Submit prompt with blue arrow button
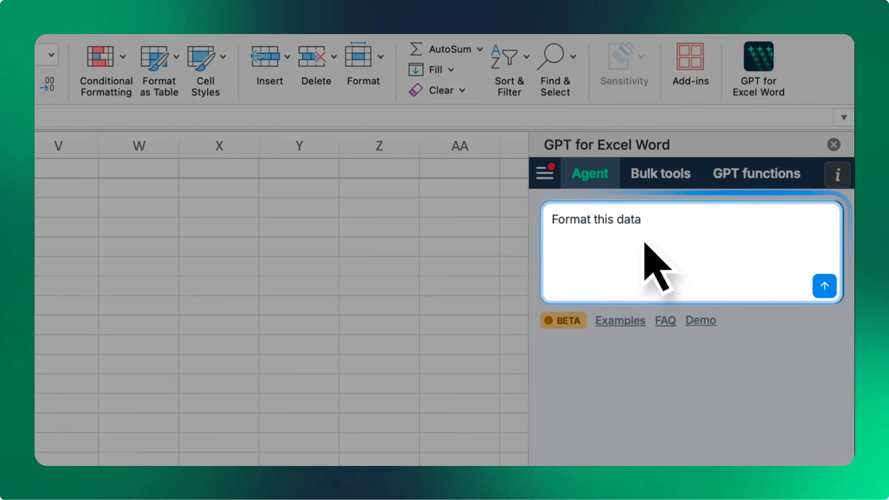Screen dimensions: 889x500 (824, 286)
